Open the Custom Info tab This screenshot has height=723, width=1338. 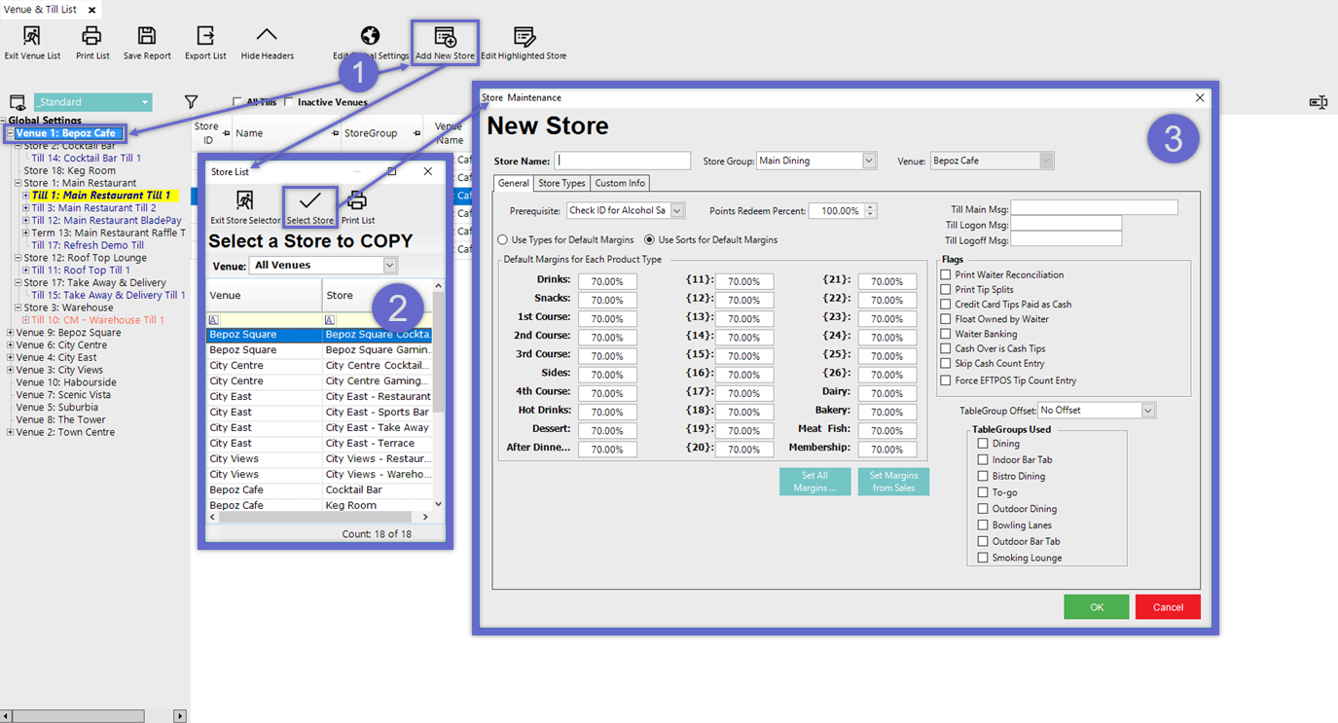[620, 183]
